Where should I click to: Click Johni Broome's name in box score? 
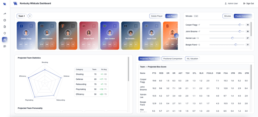[143, 88]
